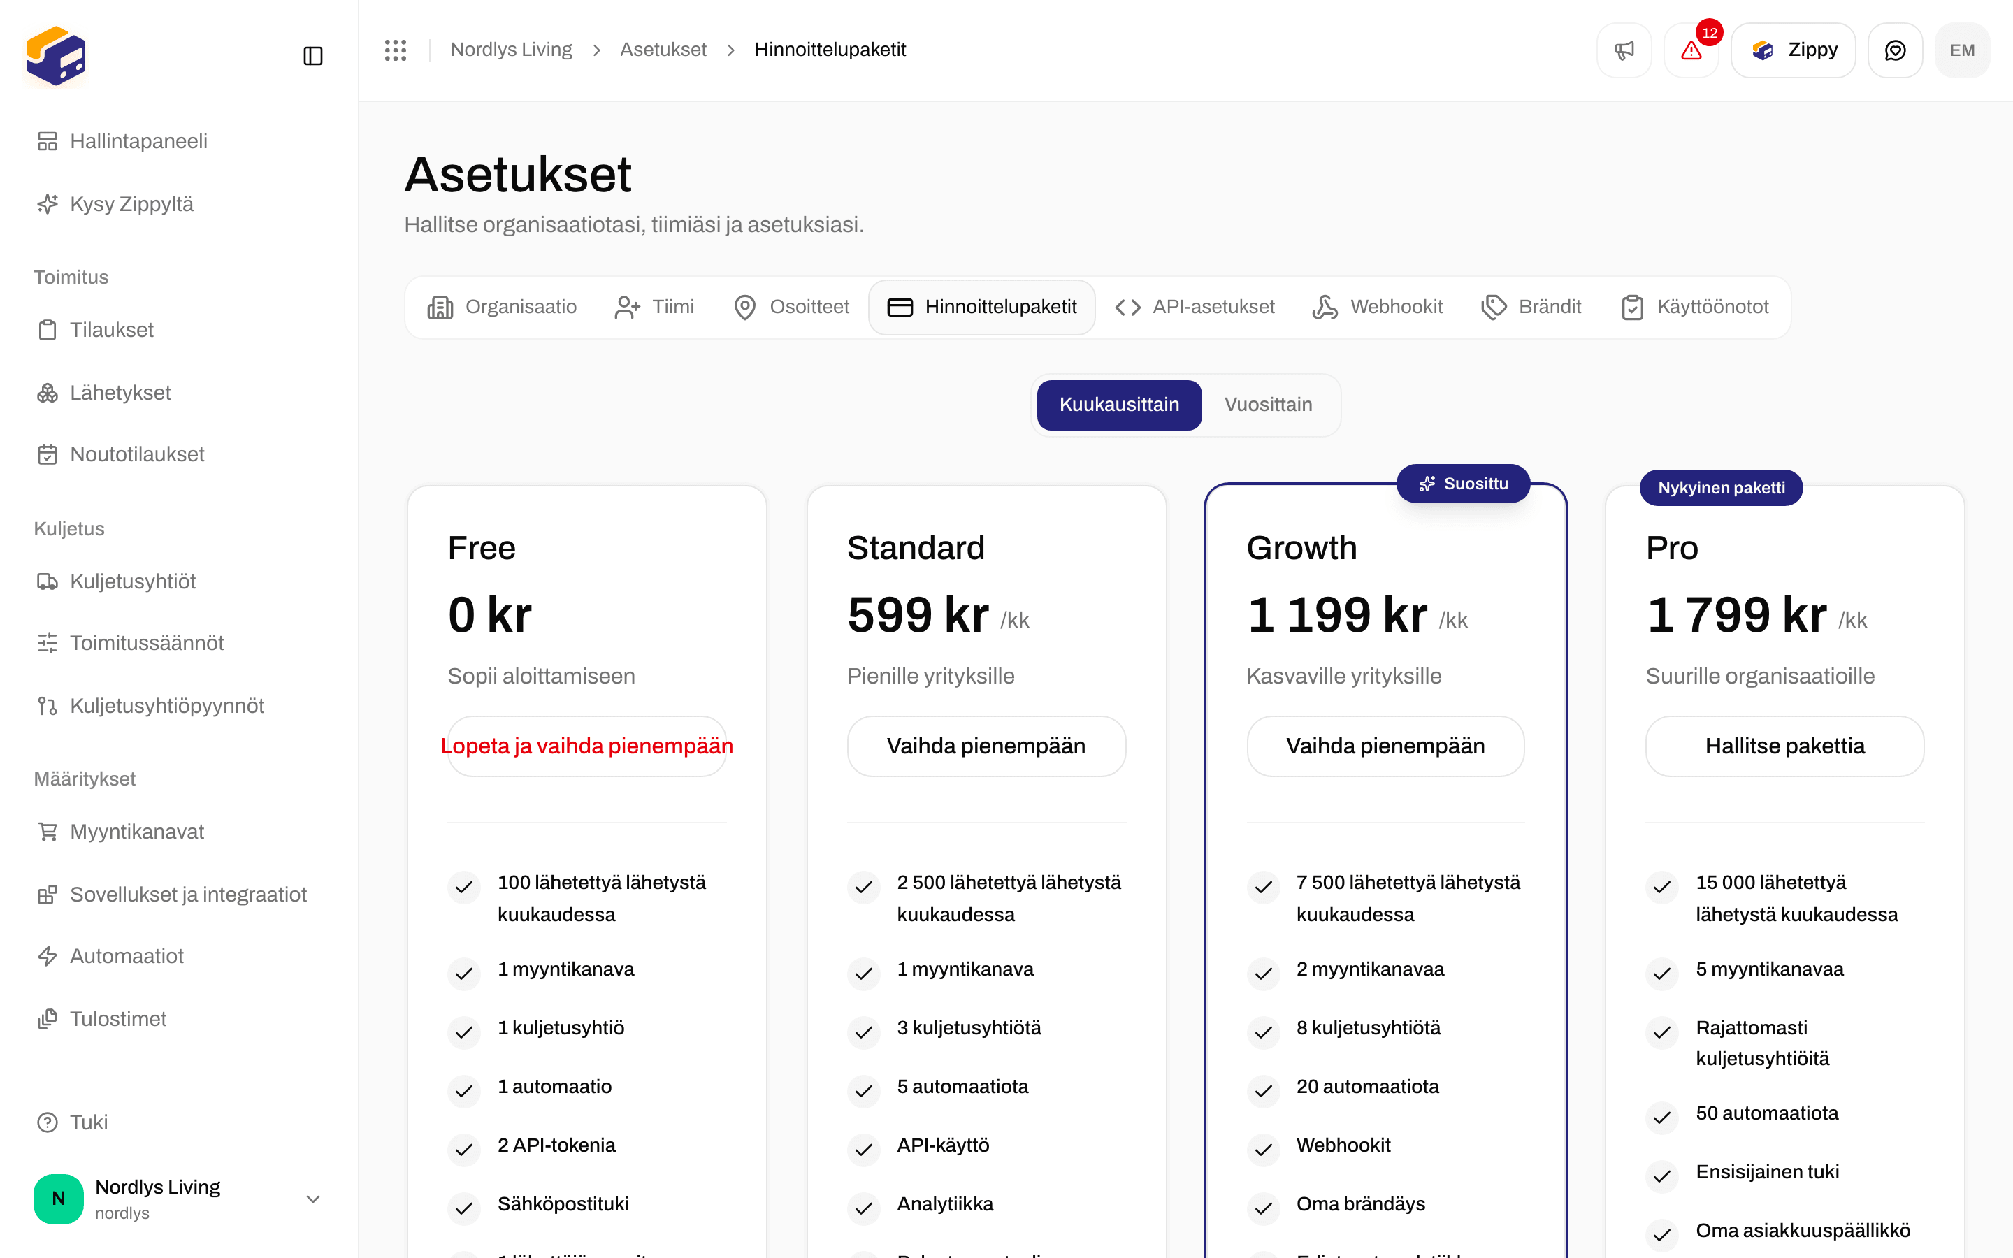This screenshot has height=1258, width=2013.
Task: Open Automaatiot page
Action: 179,956
